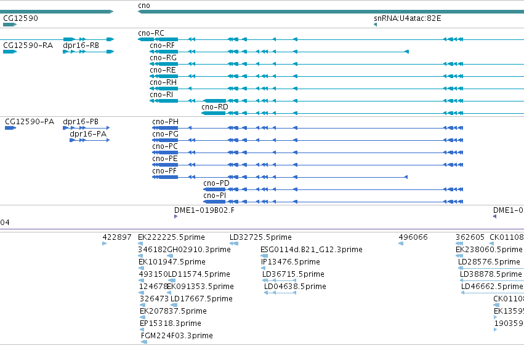Click the ESG0114d.B21_G12.3prime EST
The height and width of the screenshot is (345, 524).
point(264,256)
